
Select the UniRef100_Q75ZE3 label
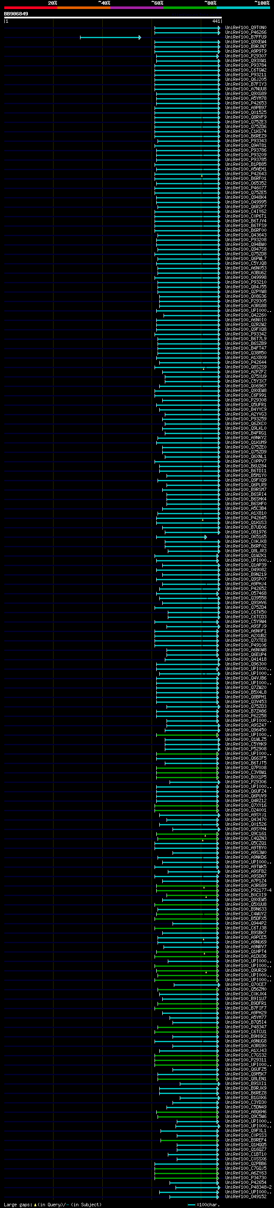tap(246, 122)
